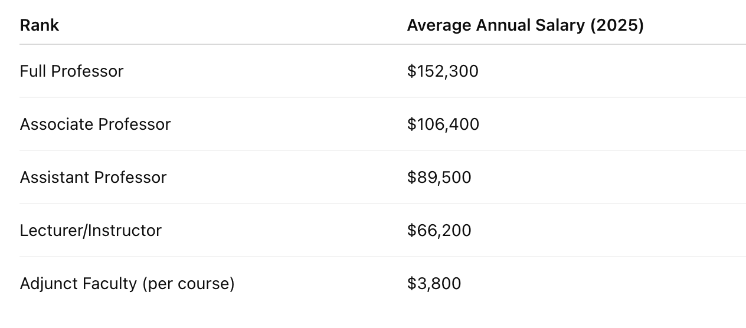Click the word Associate in second row
The width and height of the screenshot is (746, 328).
pyautogui.click(x=57, y=124)
